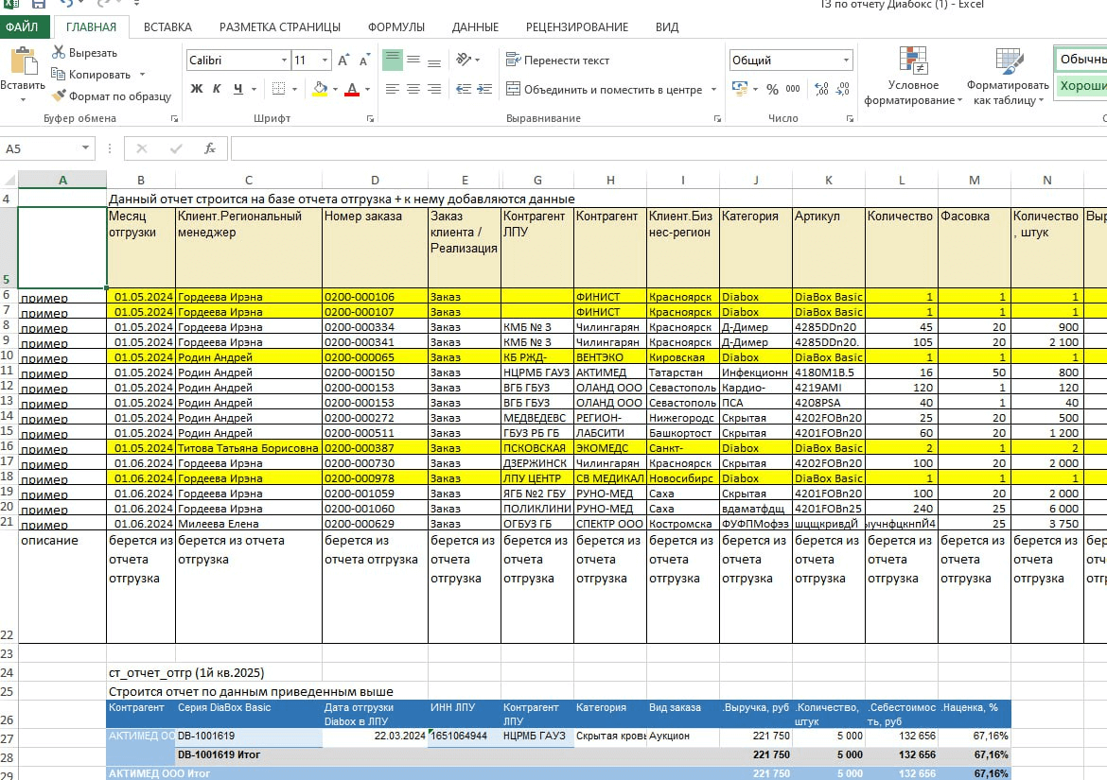
Task: Apply the yellow fill color
Action: [x=320, y=89]
